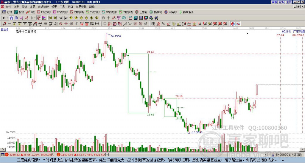The image size is (305, 163).
Task: Select the hand pan tool
Action: [103, 18]
